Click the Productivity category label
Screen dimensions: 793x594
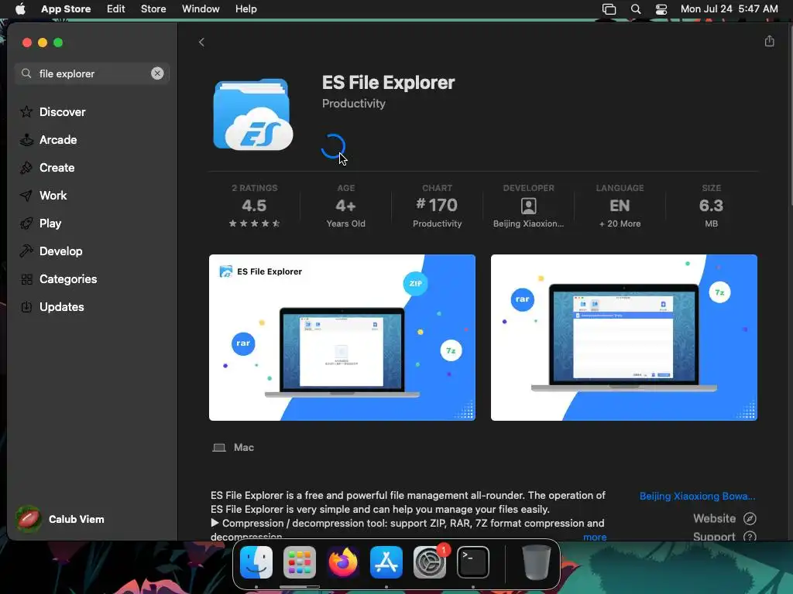(353, 104)
